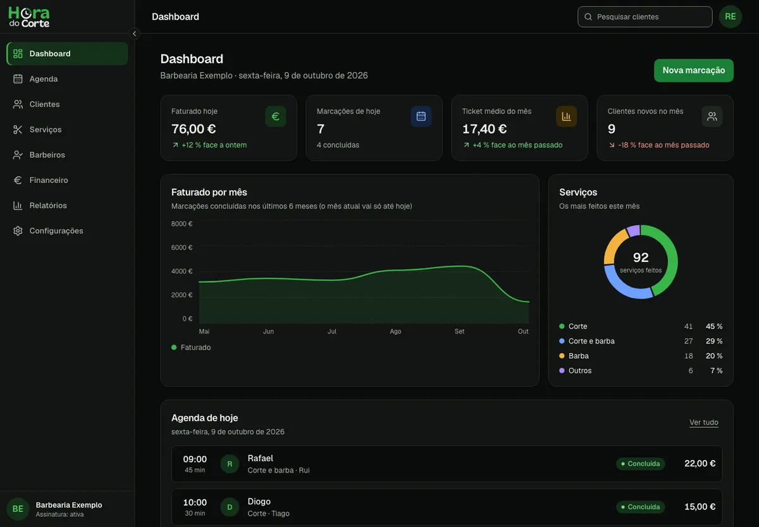Open Diogo's 10:00 appointment row
The width and height of the screenshot is (759, 527).
(447, 507)
